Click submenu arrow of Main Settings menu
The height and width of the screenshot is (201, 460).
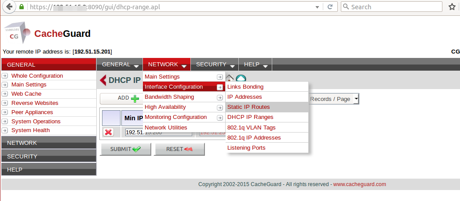point(220,77)
